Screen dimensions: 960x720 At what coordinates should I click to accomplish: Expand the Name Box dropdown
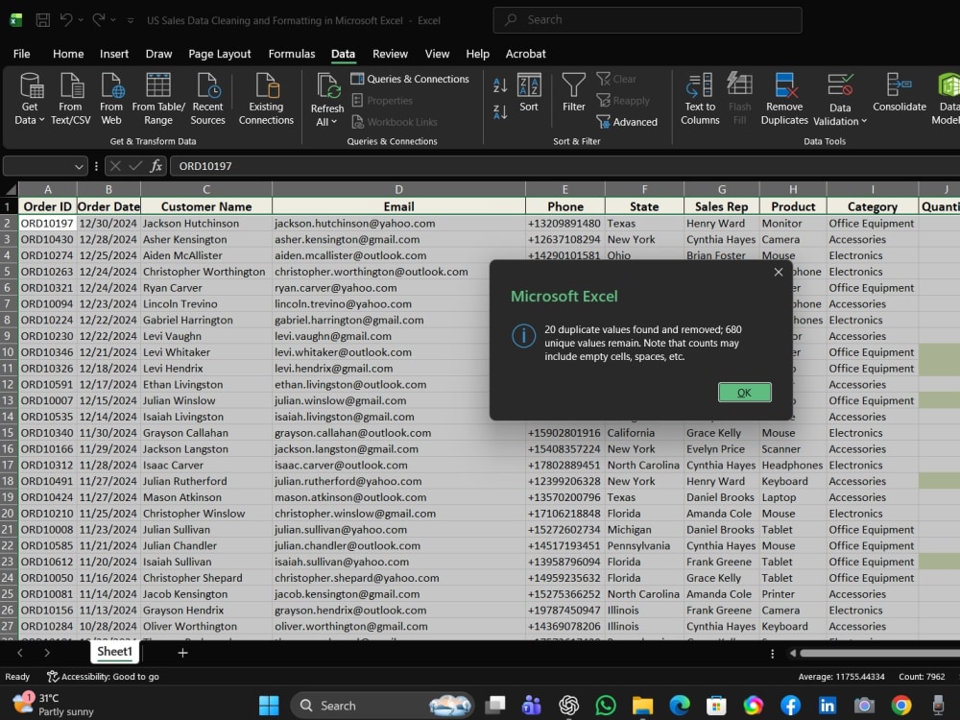point(79,166)
